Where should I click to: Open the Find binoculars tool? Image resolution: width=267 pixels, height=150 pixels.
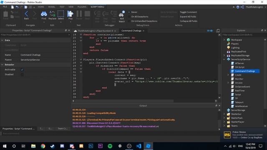click(44, 14)
